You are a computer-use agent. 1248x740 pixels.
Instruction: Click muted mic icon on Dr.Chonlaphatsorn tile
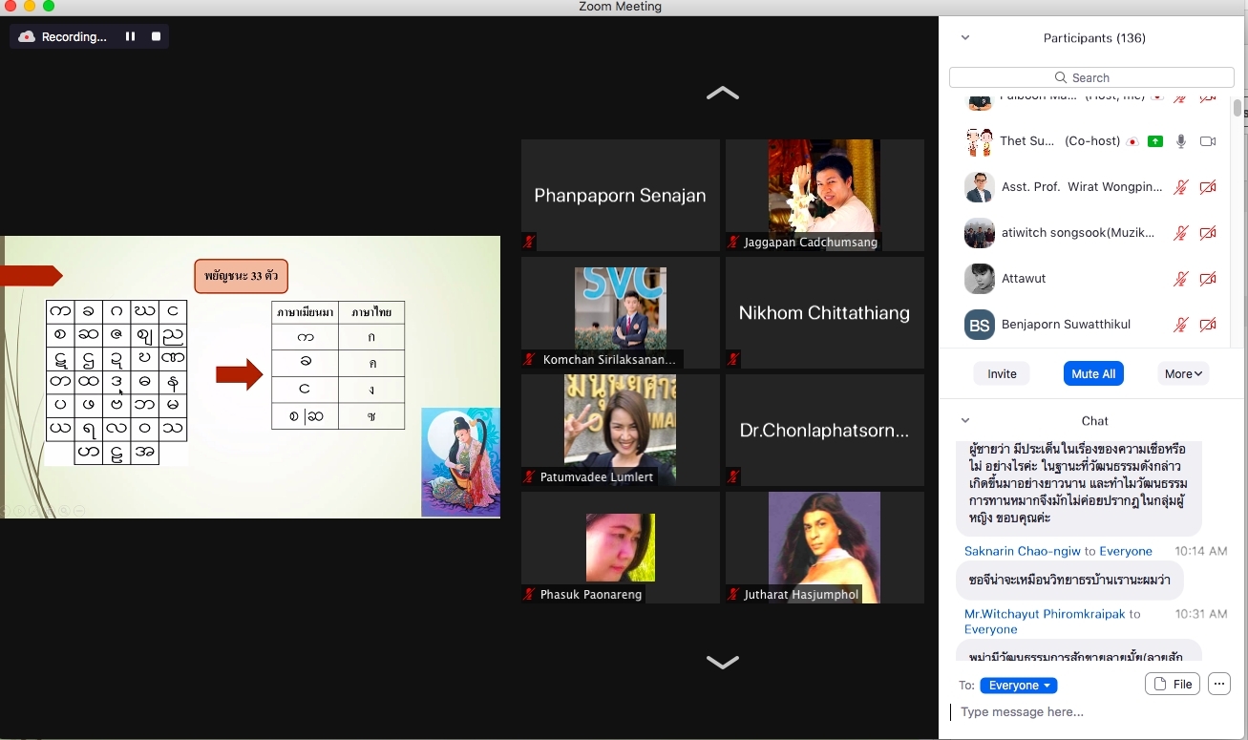coord(733,477)
